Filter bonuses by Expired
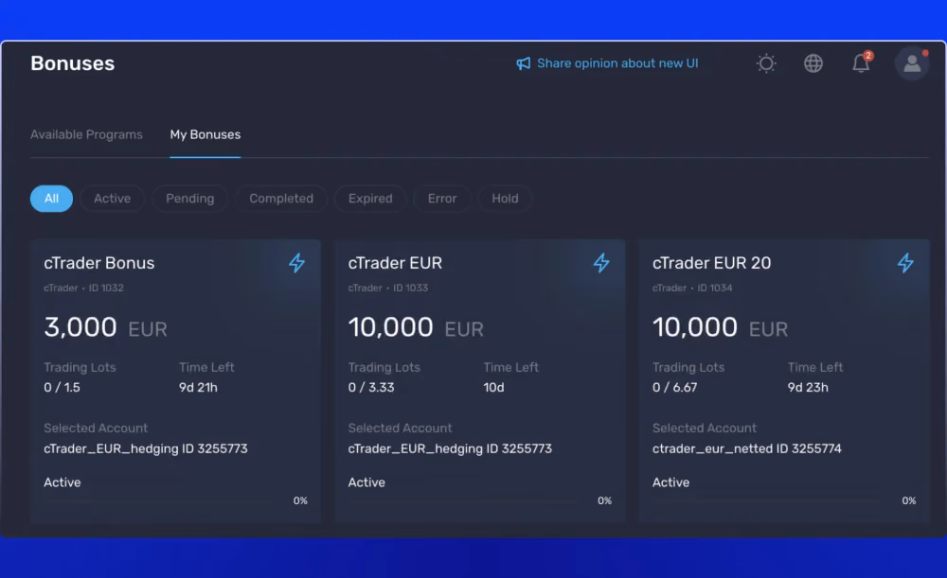 pos(370,199)
